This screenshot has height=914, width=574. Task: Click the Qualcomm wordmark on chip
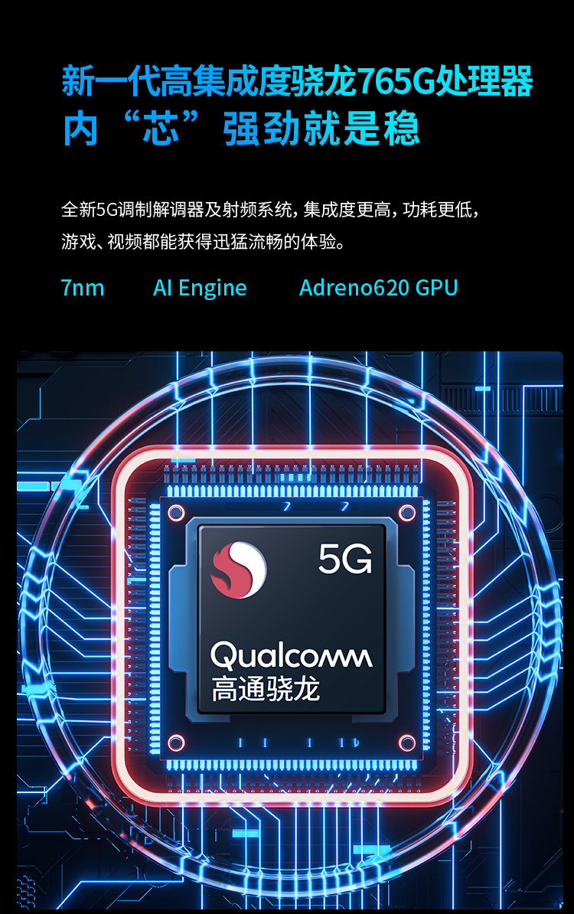(x=291, y=656)
